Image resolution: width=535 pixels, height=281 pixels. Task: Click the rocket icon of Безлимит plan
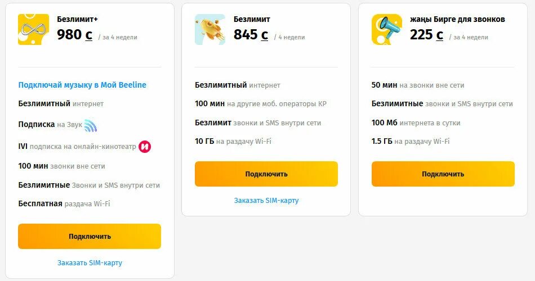210,29
